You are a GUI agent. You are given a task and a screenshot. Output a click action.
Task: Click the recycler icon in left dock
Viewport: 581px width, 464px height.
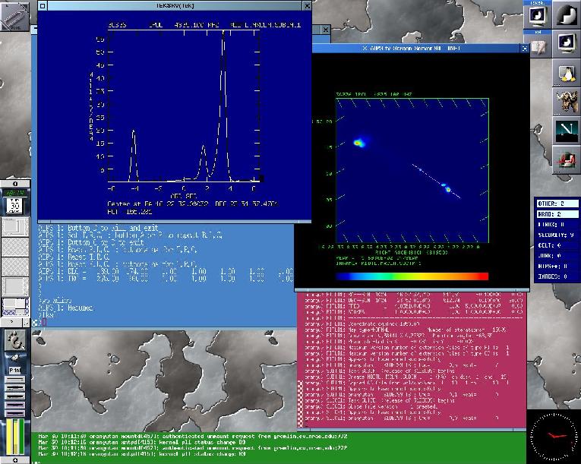pyautogui.click(x=14, y=340)
